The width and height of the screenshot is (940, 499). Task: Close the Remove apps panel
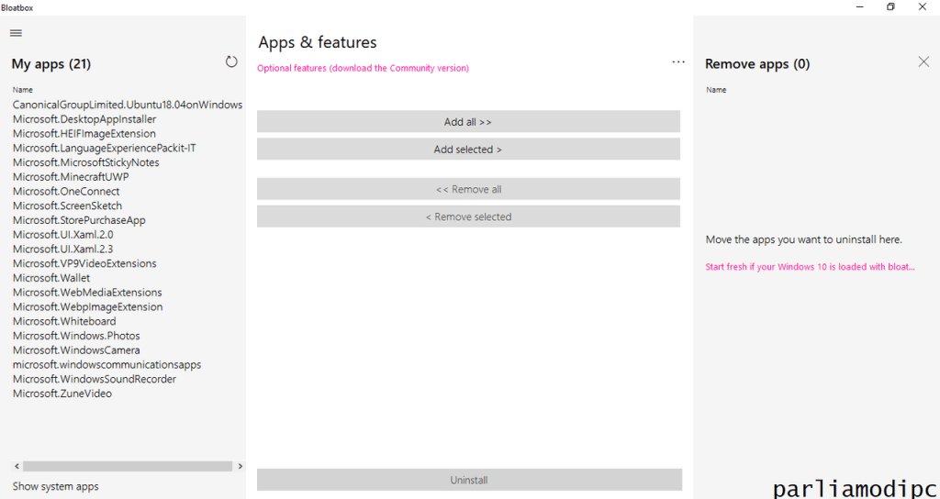[923, 61]
